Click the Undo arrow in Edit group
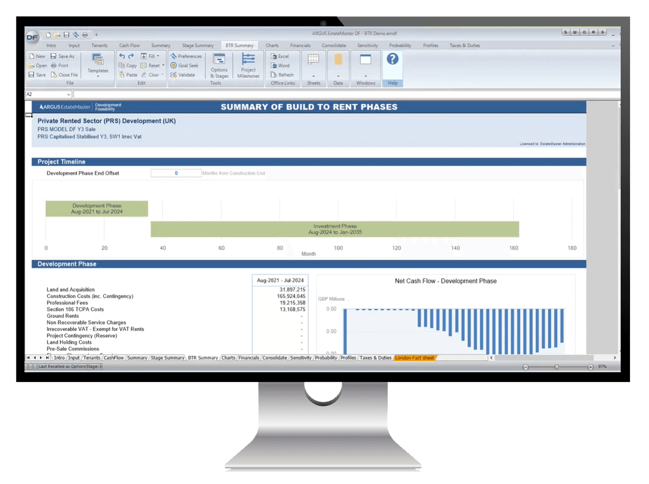The height and width of the screenshot is (484, 649). (122, 56)
